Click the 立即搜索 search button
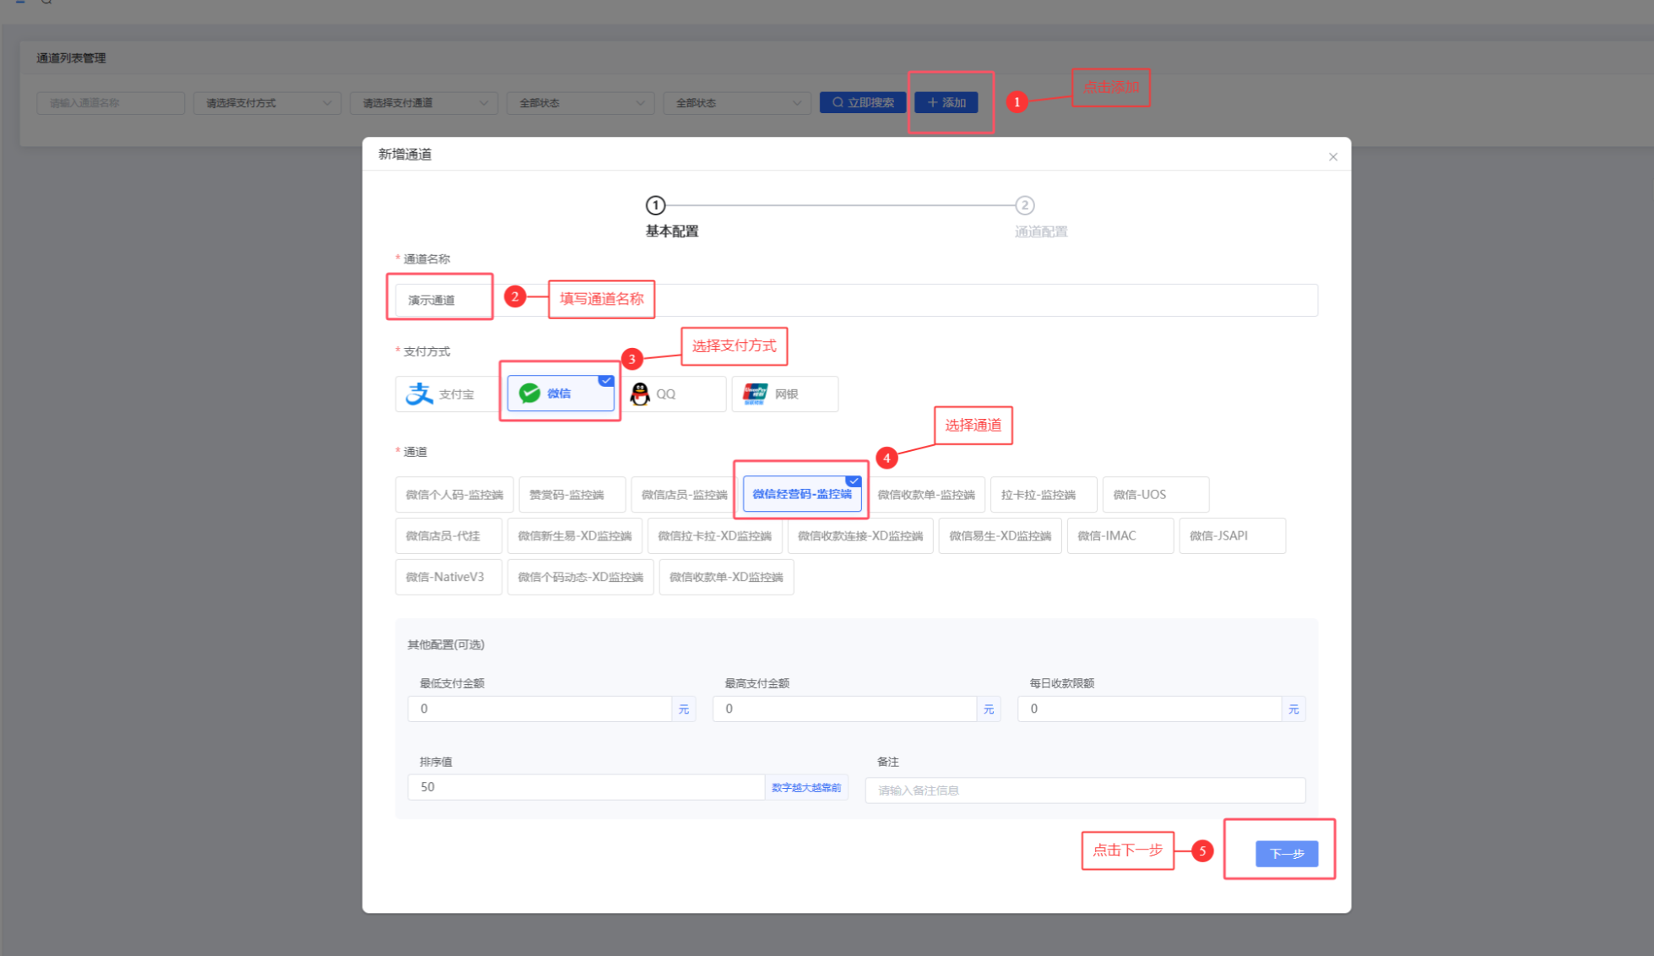 862,102
